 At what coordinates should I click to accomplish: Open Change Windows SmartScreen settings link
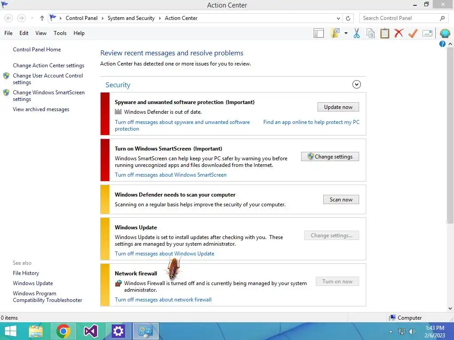[49, 96]
